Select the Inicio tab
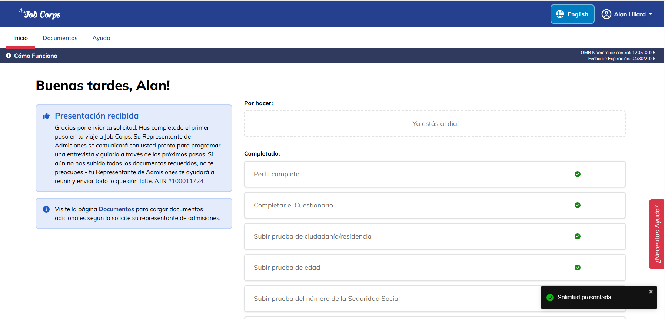This screenshot has height=319, width=665. click(20, 38)
